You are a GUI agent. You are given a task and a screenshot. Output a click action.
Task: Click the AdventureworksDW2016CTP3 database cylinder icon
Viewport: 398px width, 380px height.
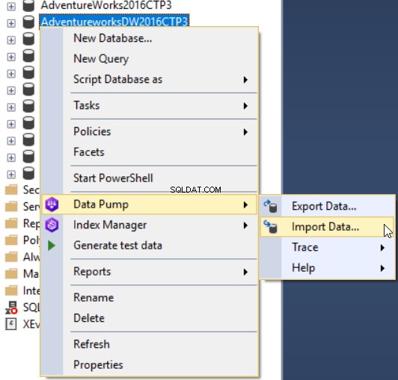(x=28, y=22)
